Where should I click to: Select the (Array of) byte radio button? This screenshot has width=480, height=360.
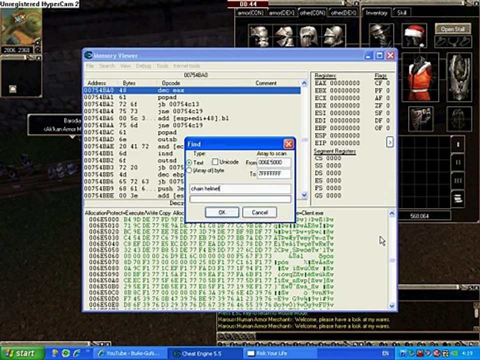click(x=189, y=170)
